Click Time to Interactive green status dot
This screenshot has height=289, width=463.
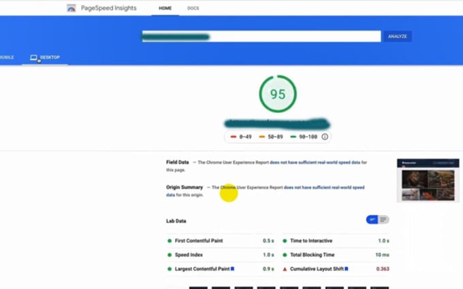[285, 241]
